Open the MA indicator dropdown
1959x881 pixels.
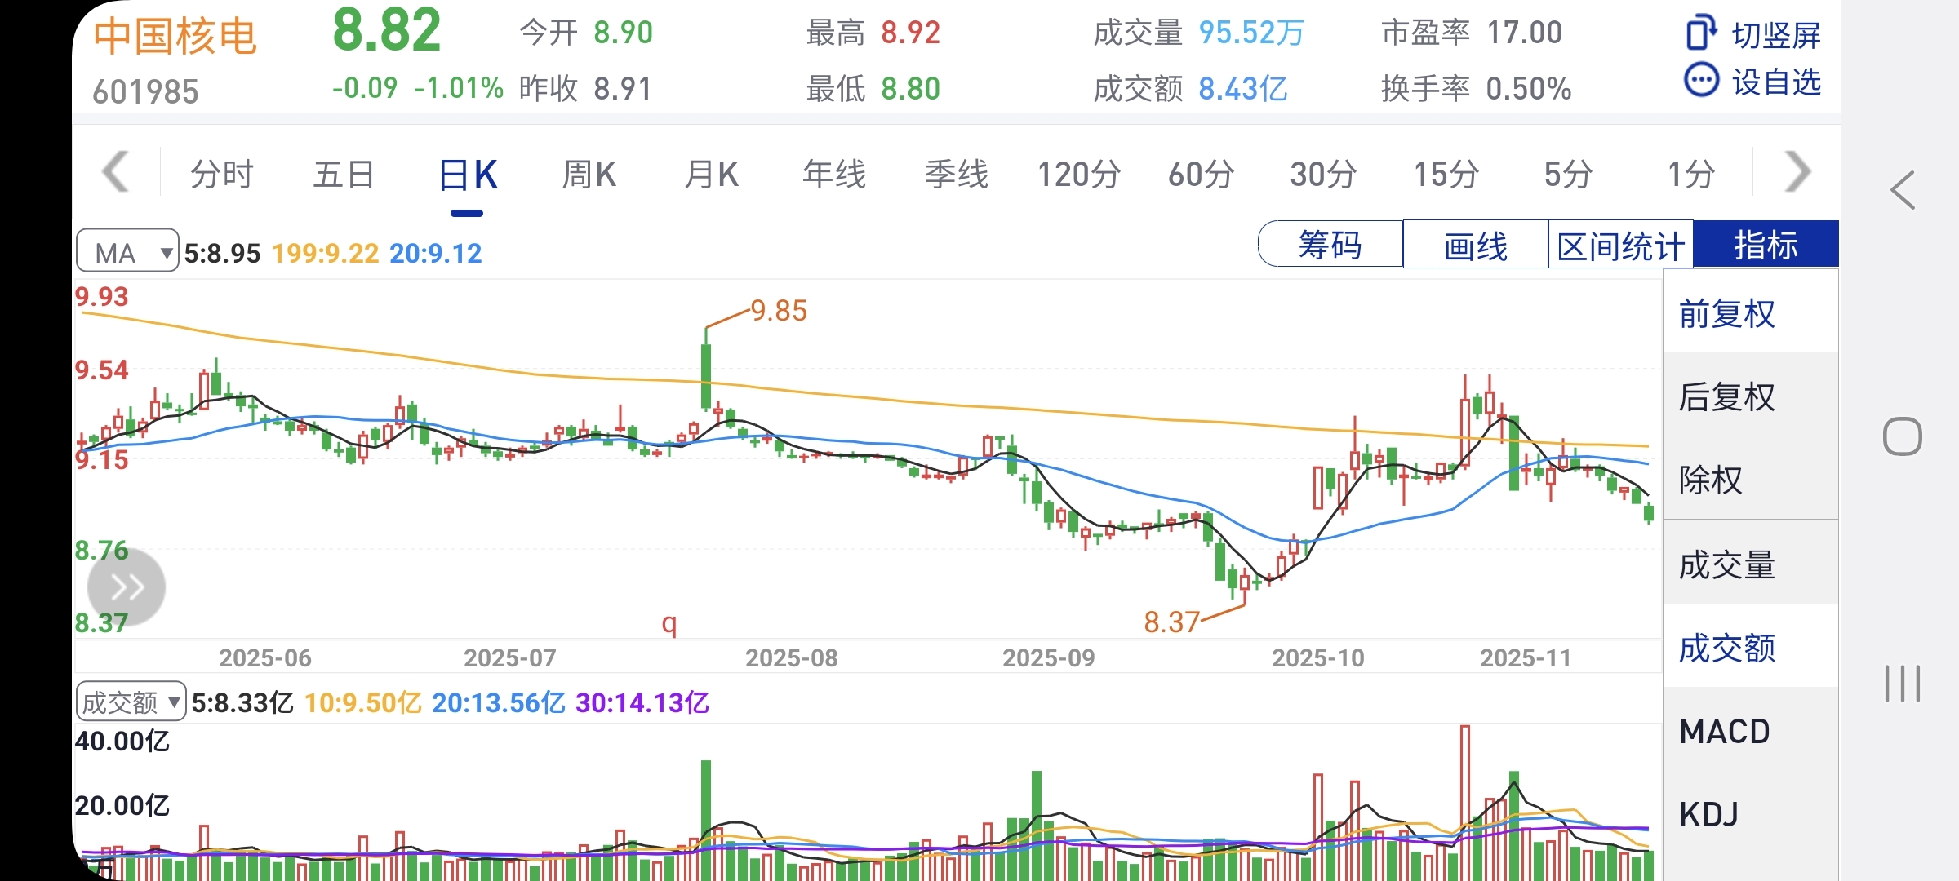coord(127,252)
